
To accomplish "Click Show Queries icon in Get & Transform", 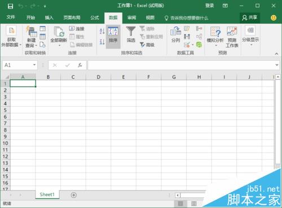I will 43,29.
